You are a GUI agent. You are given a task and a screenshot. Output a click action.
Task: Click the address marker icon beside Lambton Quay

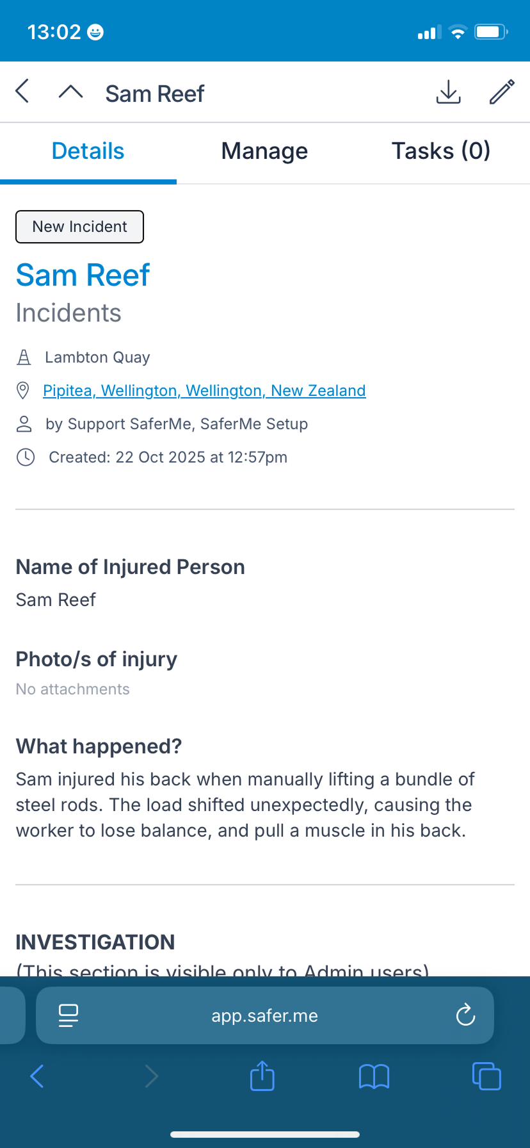click(x=24, y=357)
